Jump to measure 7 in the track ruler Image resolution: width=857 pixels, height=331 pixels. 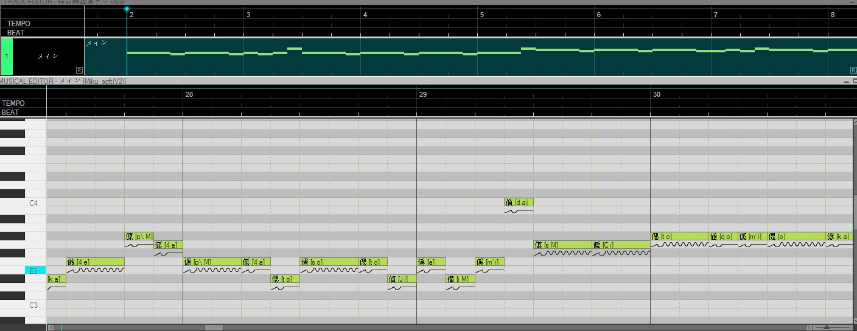(x=715, y=15)
